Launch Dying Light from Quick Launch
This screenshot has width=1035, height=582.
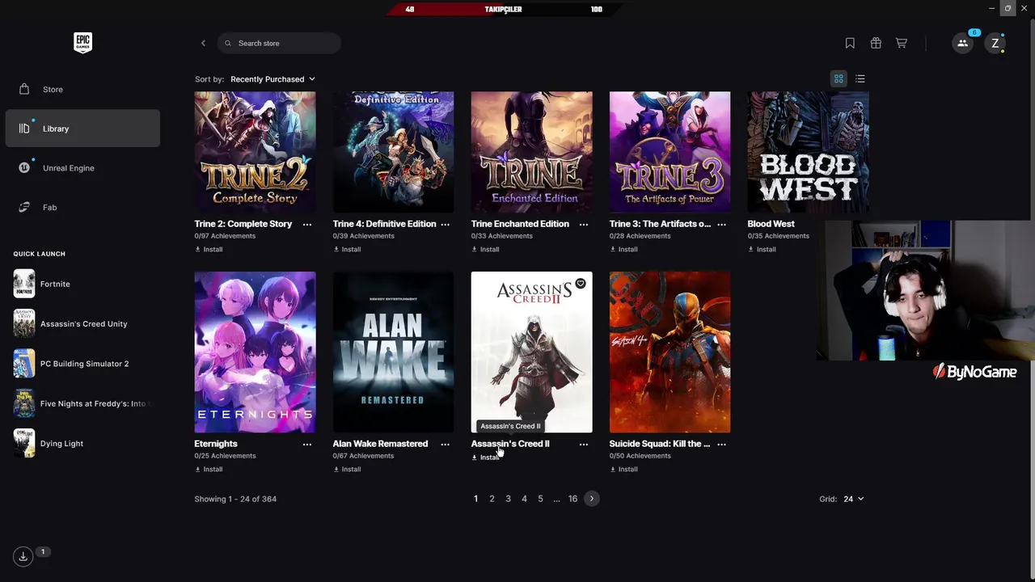49,443
